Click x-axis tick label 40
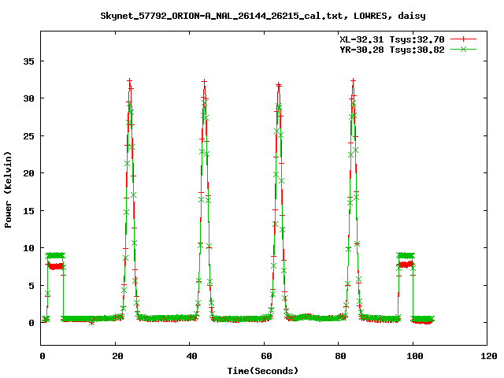Viewport: 504px width, 378px height. (191, 356)
